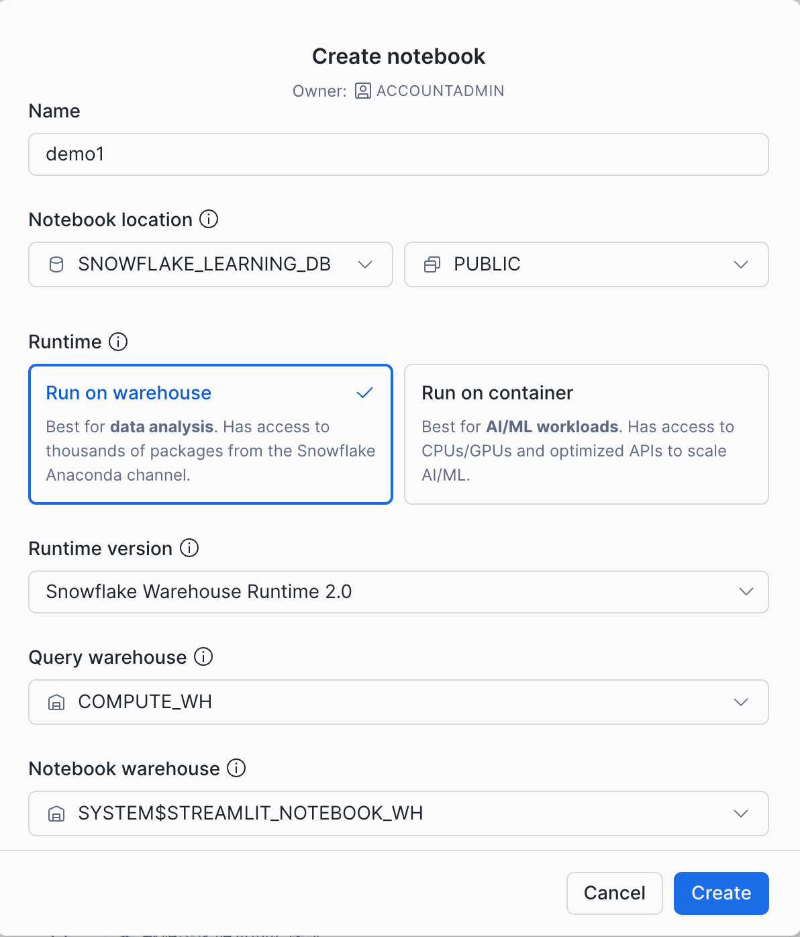
Task: Click the ACCOUNTADMIN owner role icon
Action: point(363,91)
